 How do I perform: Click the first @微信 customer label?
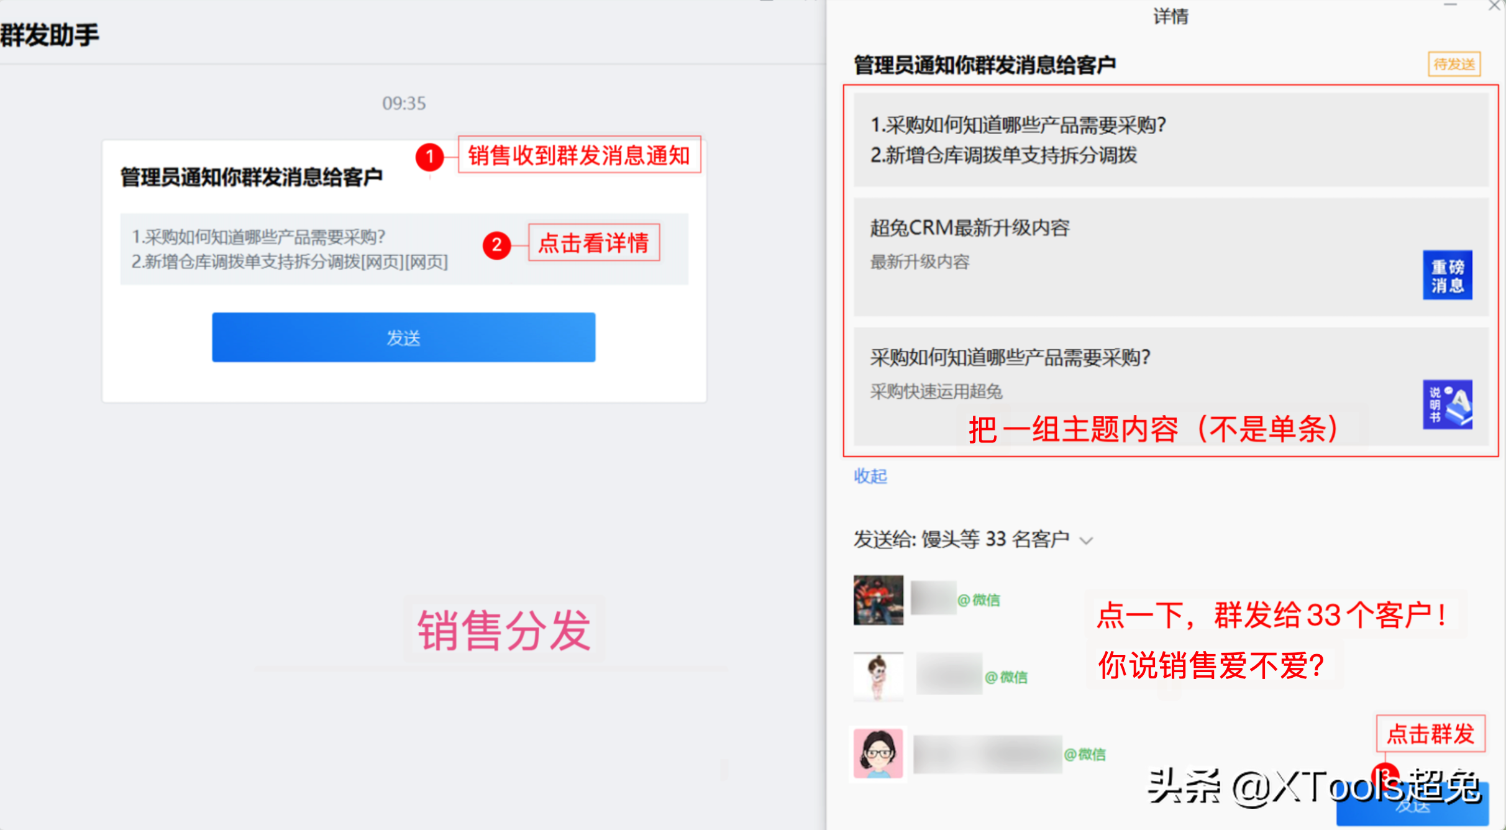click(x=979, y=600)
